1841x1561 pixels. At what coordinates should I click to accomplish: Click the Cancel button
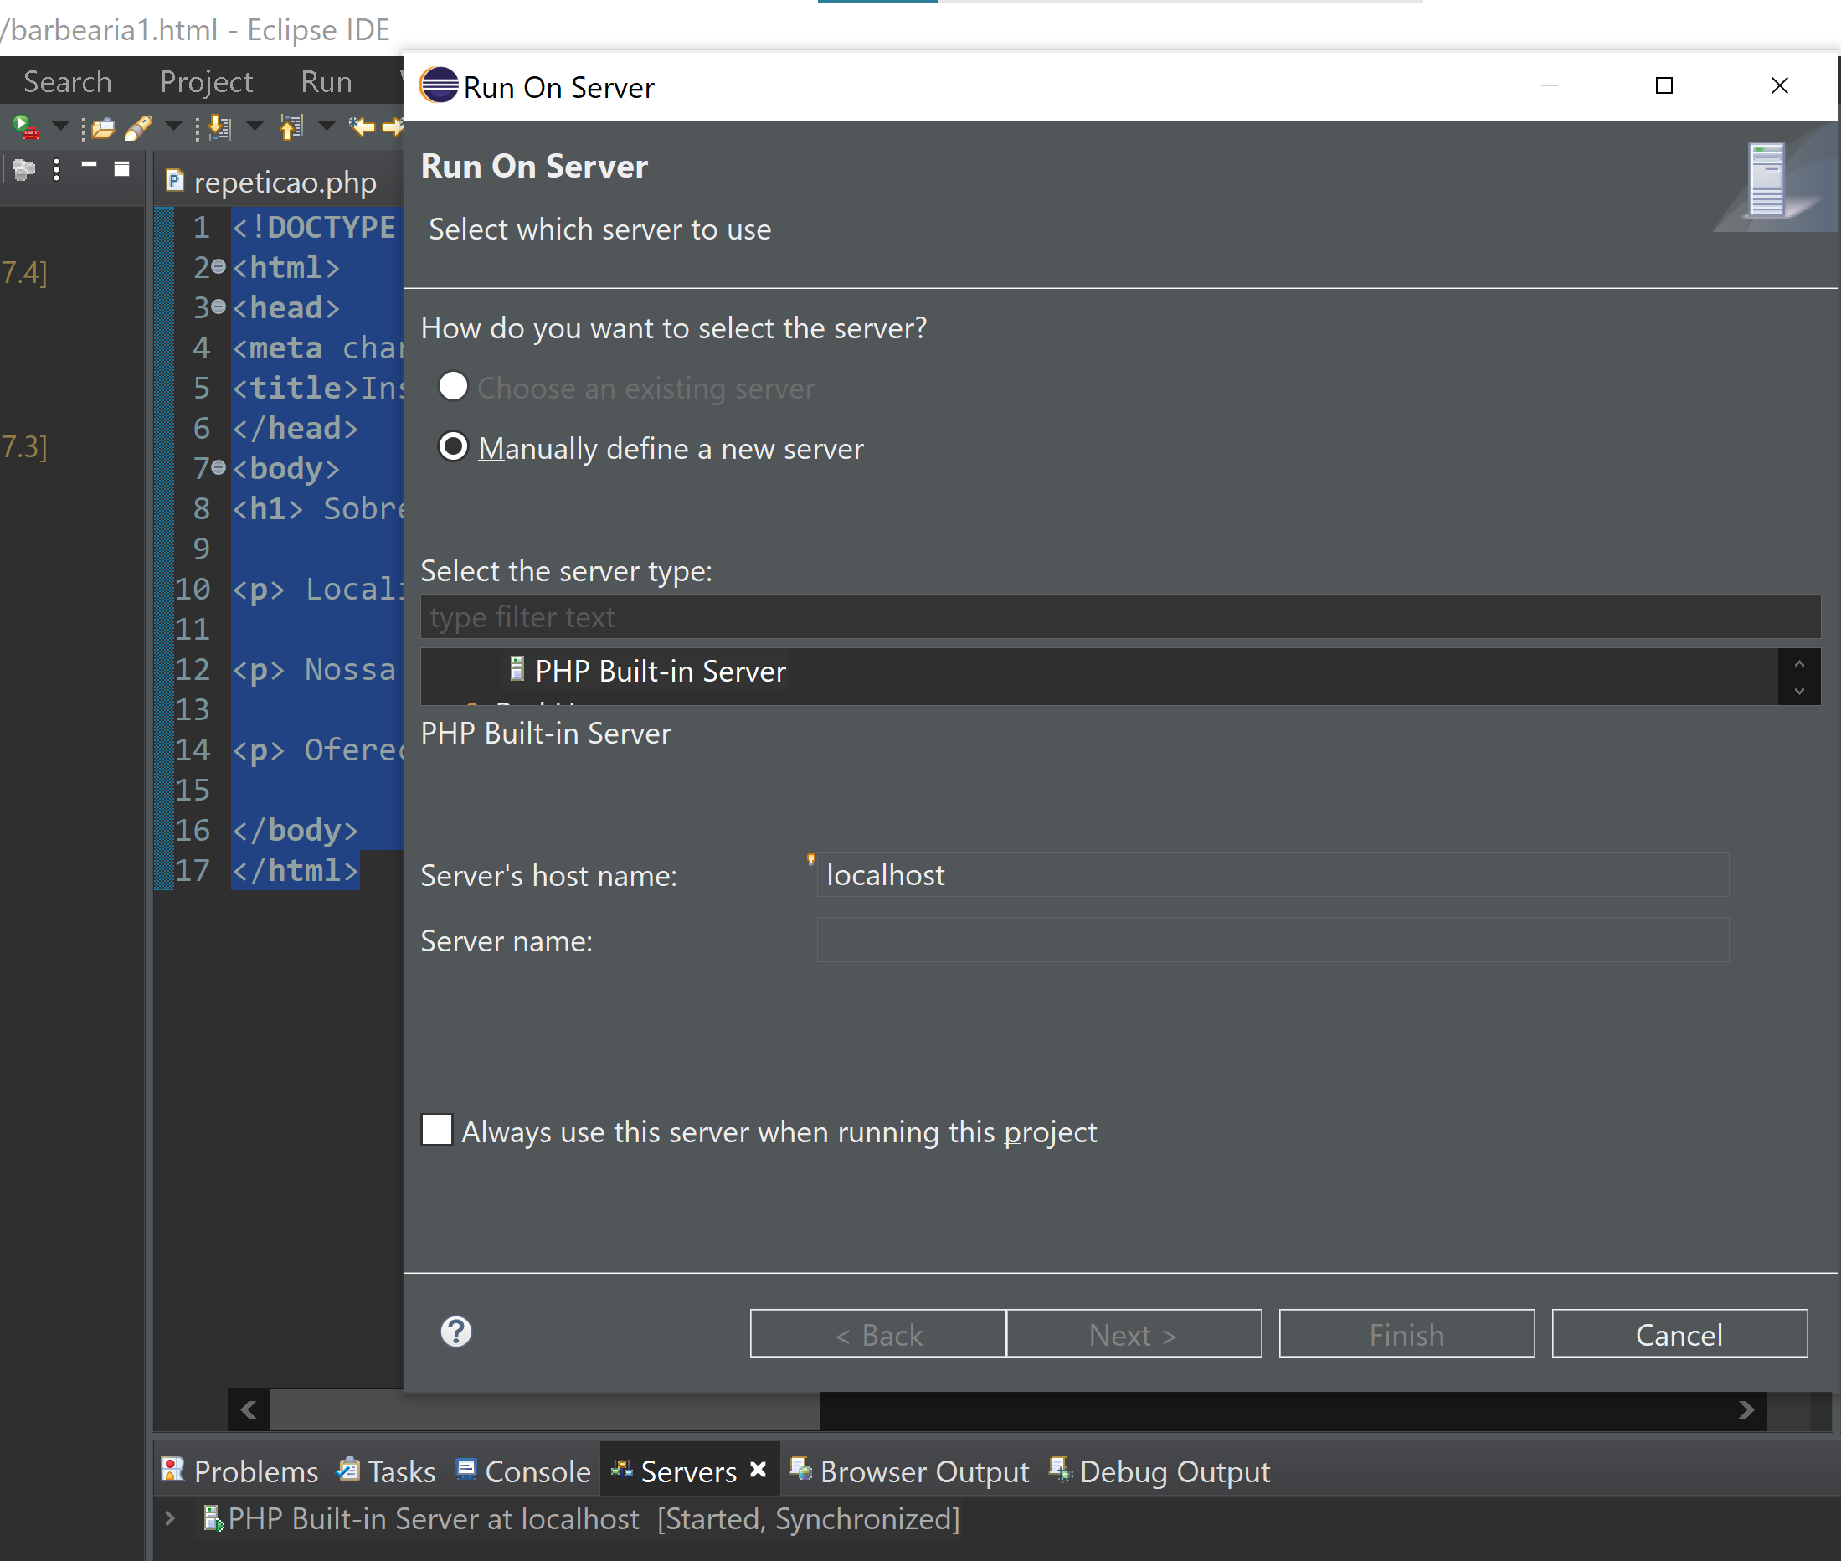(1679, 1333)
